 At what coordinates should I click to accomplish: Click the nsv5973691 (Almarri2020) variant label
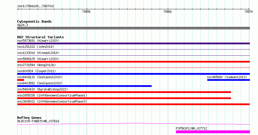tap(38, 41)
